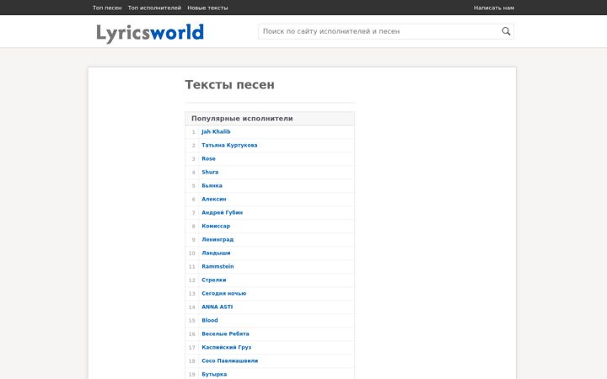
Task: Open artist Сосо Павлиашвили
Action: pos(229,360)
